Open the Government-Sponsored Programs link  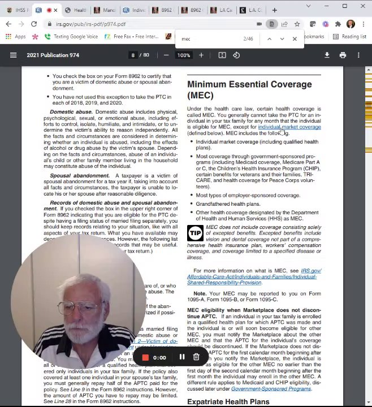click(x=271, y=389)
